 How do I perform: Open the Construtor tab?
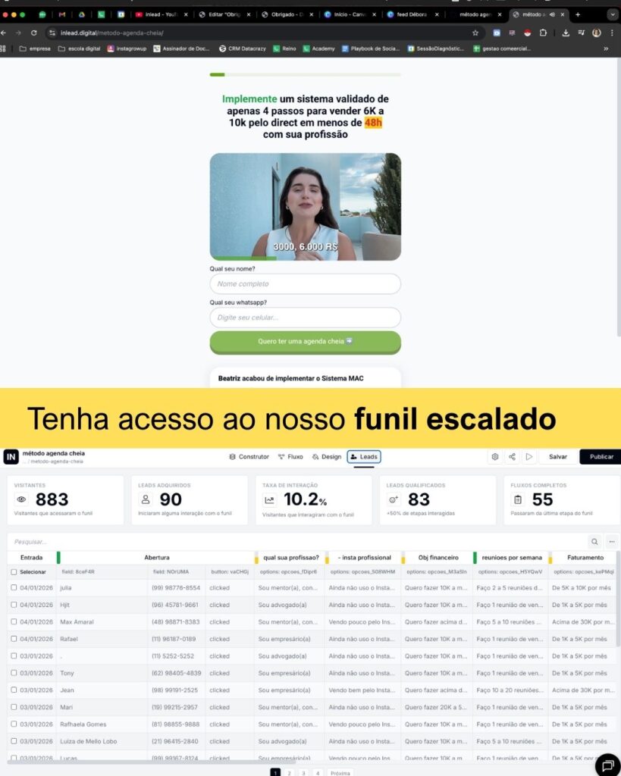tap(249, 457)
